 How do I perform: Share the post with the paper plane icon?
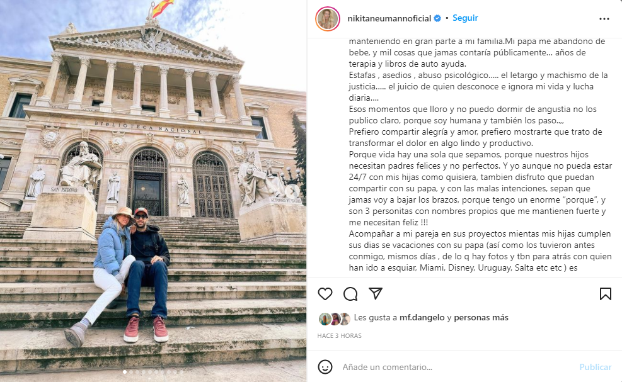click(x=375, y=293)
